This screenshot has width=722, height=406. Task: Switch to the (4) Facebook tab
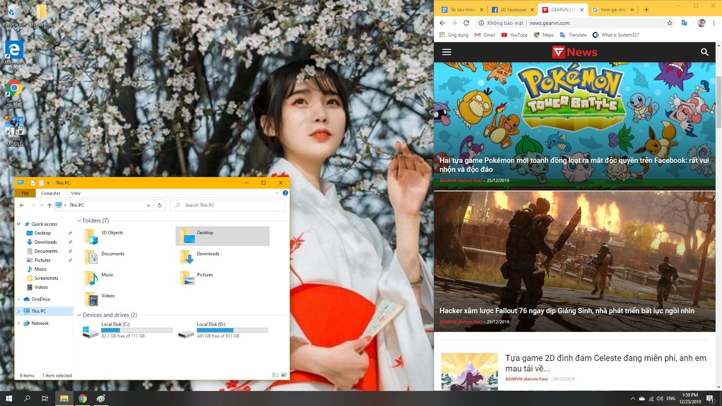(x=513, y=9)
